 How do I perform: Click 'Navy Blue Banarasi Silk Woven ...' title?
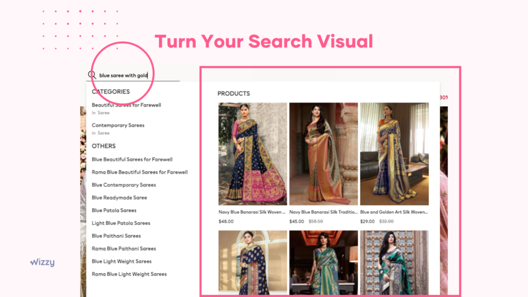(252, 212)
